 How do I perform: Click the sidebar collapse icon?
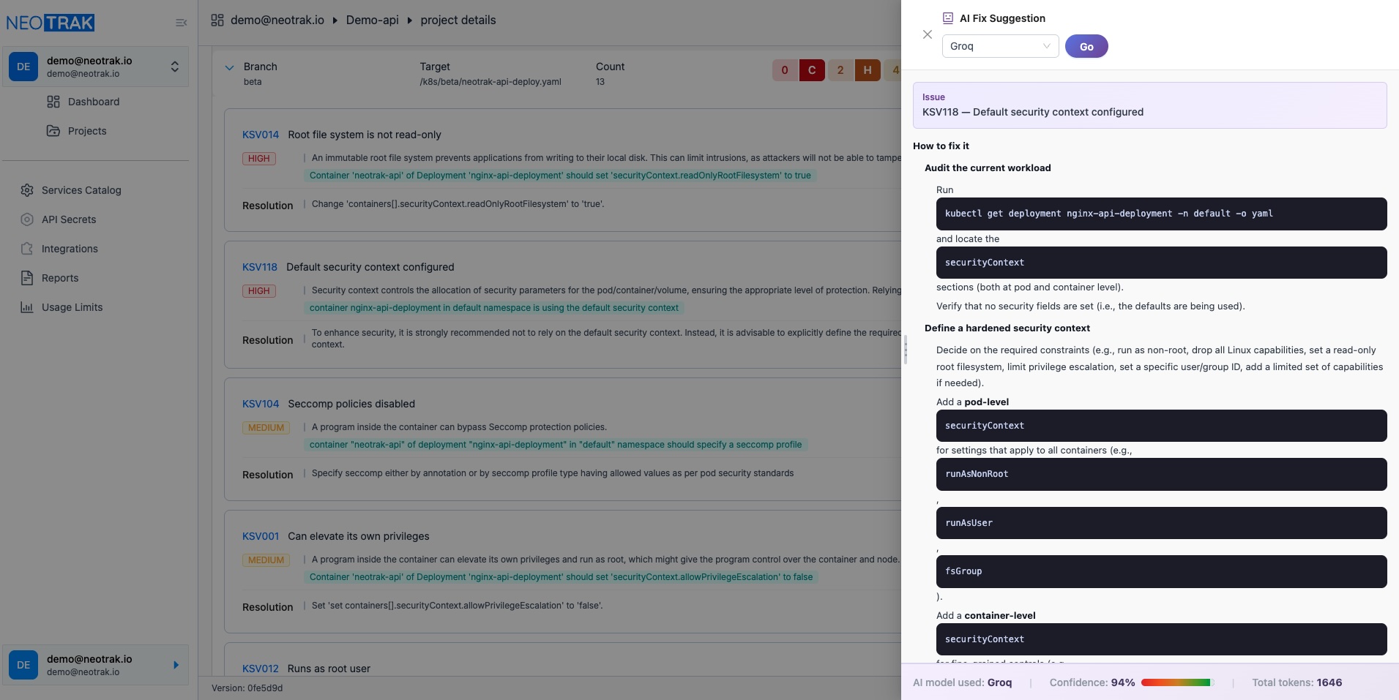[181, 23]
